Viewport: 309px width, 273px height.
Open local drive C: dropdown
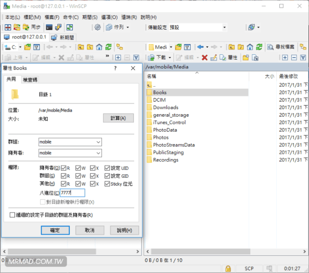pyautogui.click(x=20, y=47)
